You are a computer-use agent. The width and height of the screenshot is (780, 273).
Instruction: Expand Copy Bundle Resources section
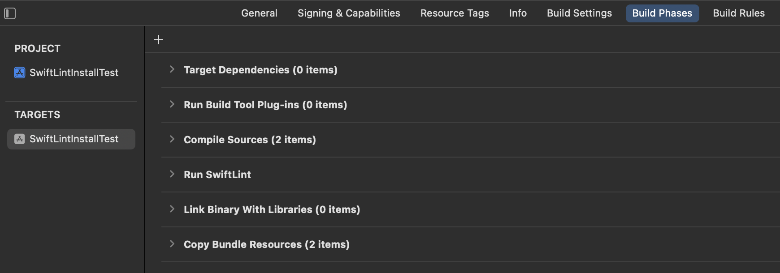(x=172, y=244)
